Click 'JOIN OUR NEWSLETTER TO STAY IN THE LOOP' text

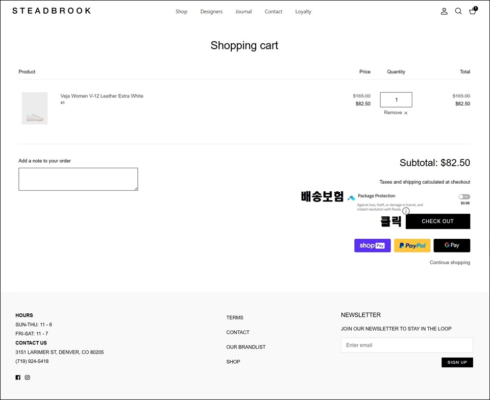pos(396,329)
